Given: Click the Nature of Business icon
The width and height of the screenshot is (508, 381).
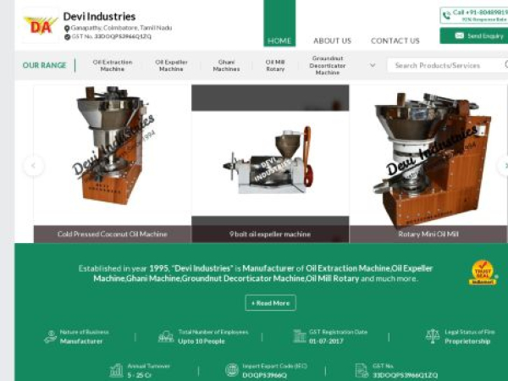Looking at the screenshot, I should tap(50, 337).
